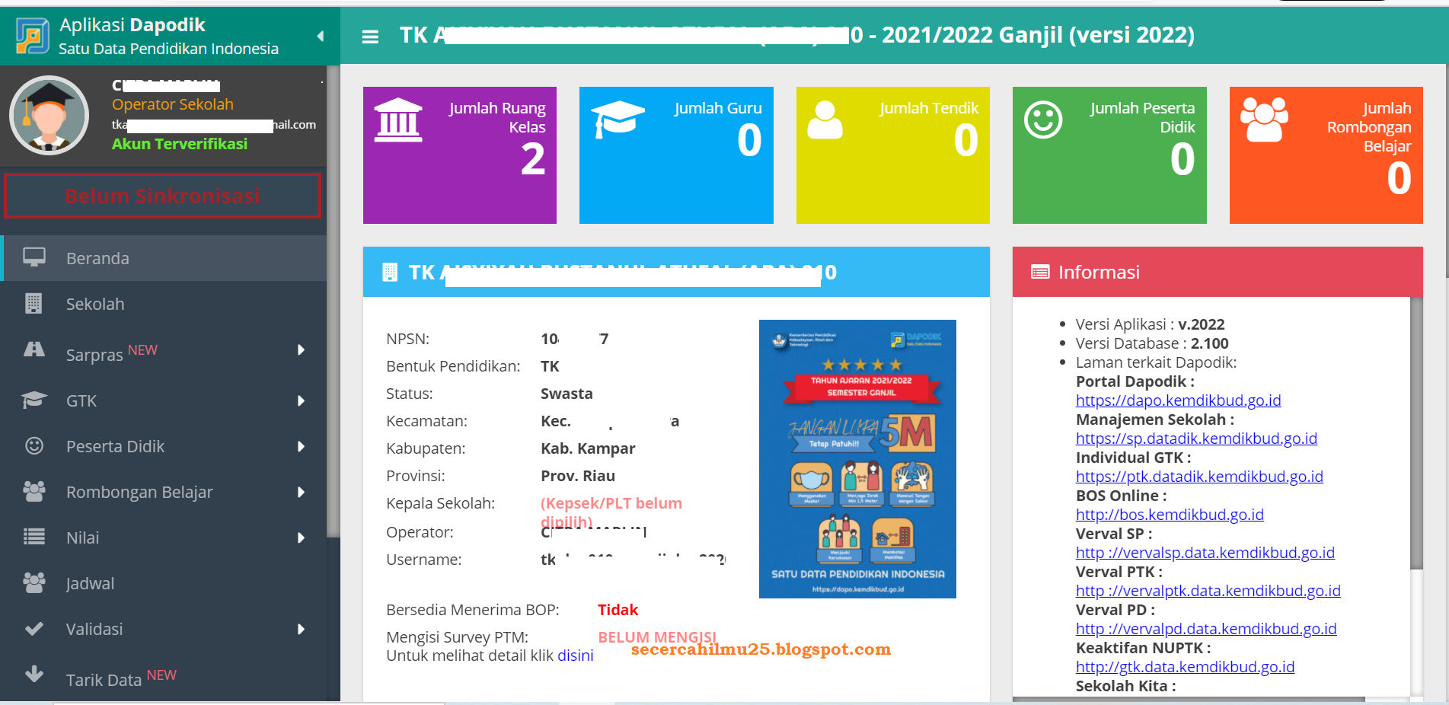Expand the Nilai submenu arrow
Screen dimensions: 1449x705
[301, 538]
